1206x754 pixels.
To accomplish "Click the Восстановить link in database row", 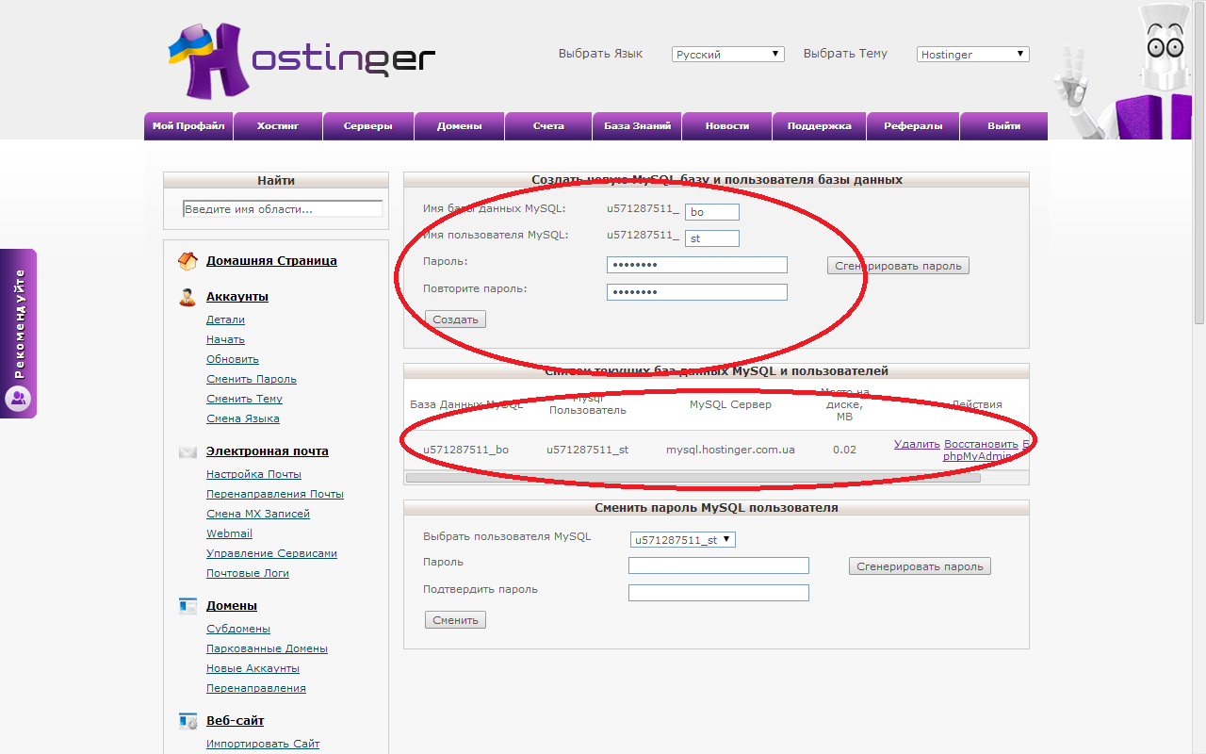I will [x=981, y=444].
